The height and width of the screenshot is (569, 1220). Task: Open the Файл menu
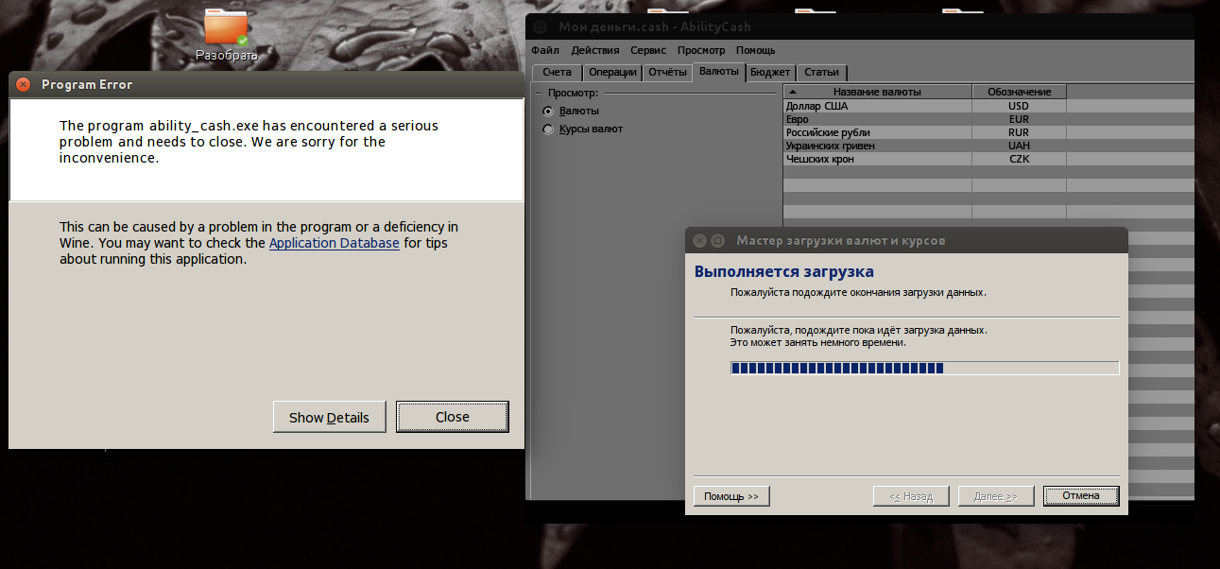click(545, 50)
